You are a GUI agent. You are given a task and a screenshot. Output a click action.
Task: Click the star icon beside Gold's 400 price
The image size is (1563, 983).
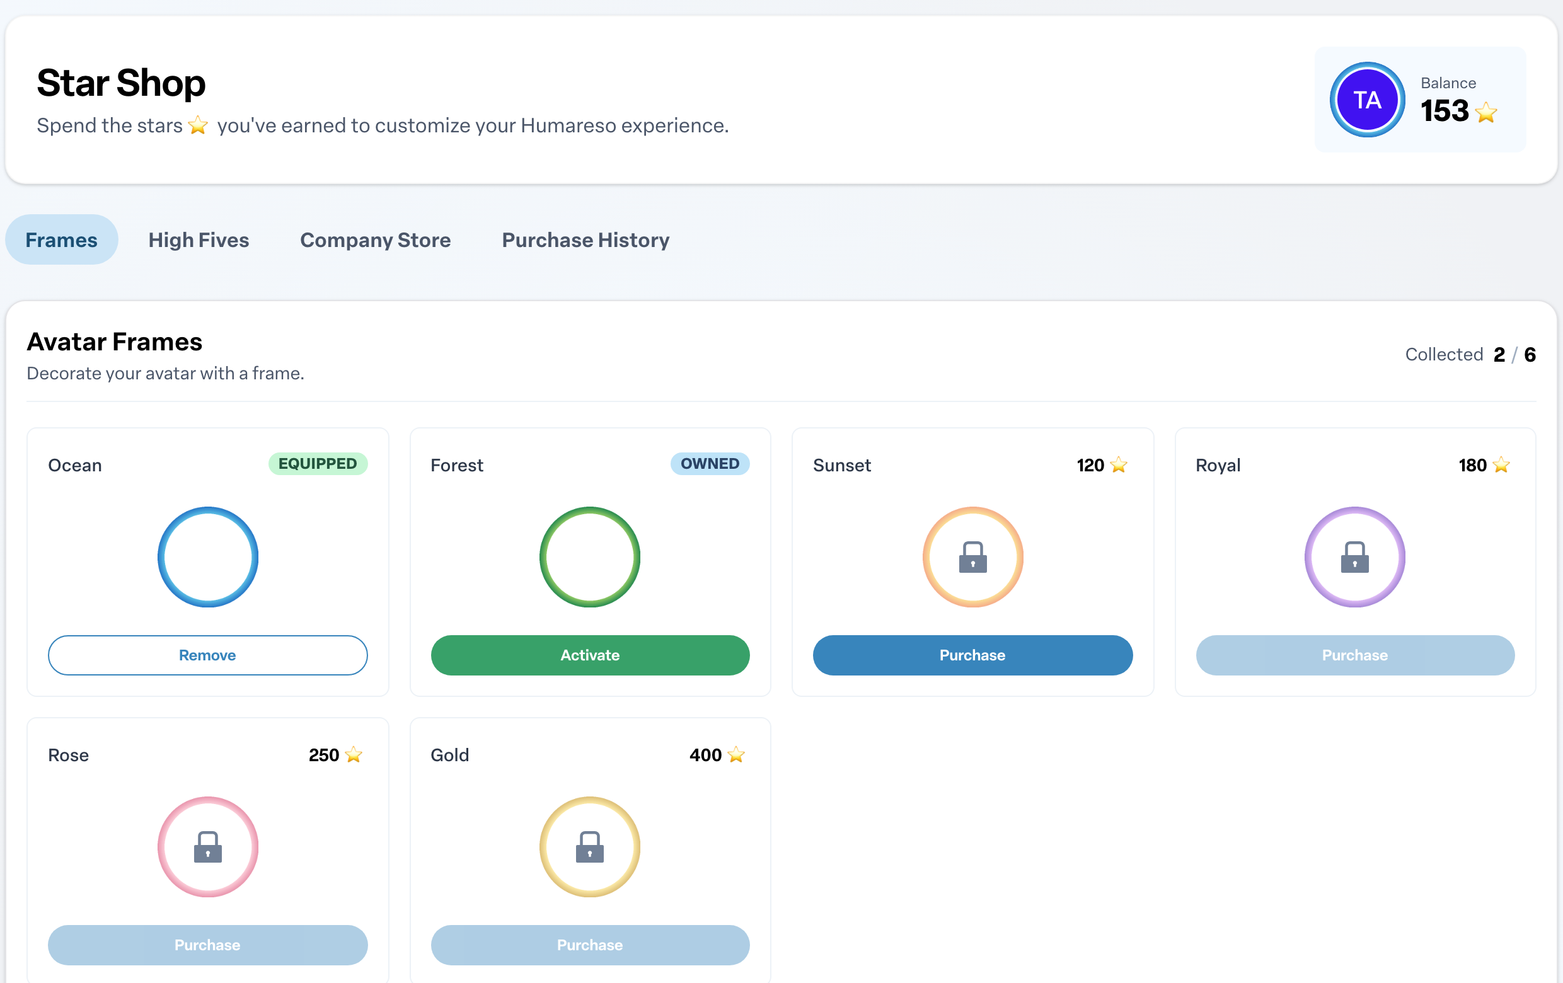(735, 755)
